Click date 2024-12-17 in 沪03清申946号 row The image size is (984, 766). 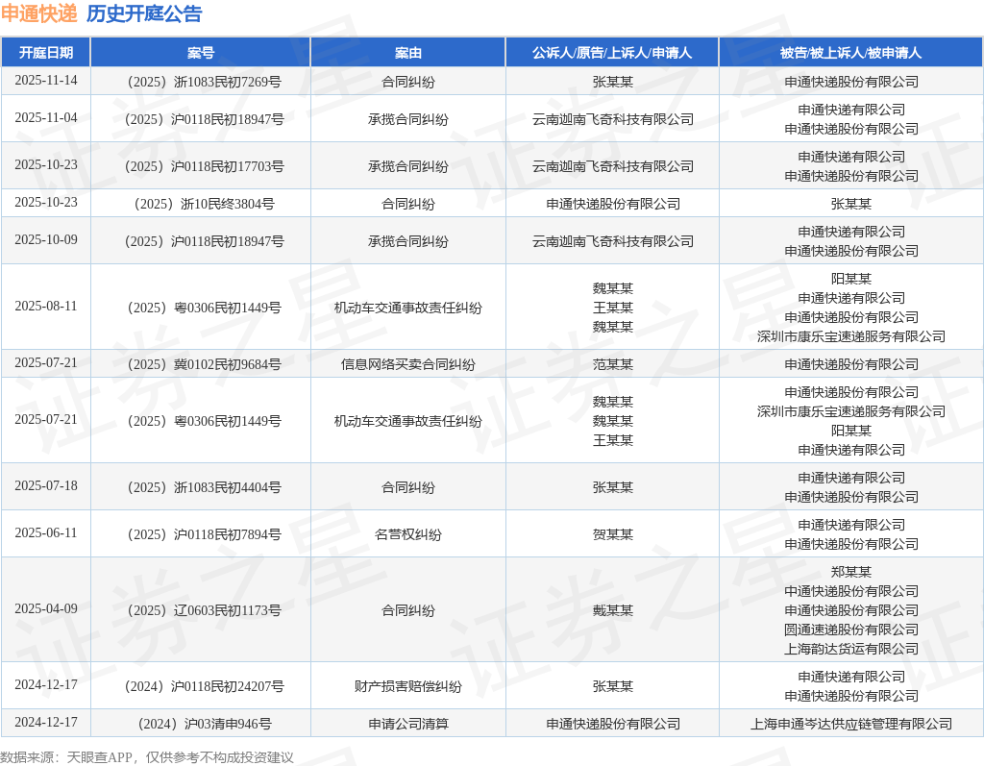pyautogui.click(x=46, y=723)
